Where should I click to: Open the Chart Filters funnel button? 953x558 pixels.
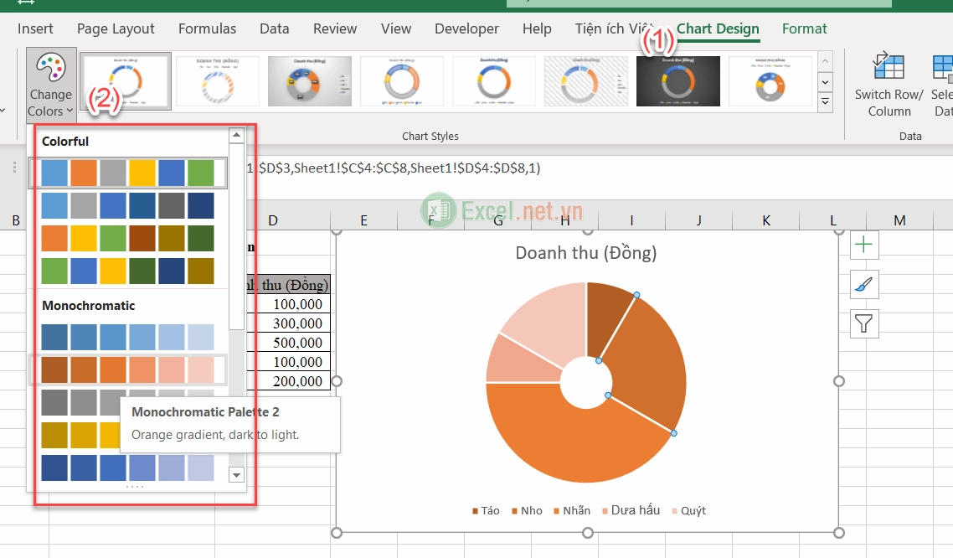tap(863, 323)
